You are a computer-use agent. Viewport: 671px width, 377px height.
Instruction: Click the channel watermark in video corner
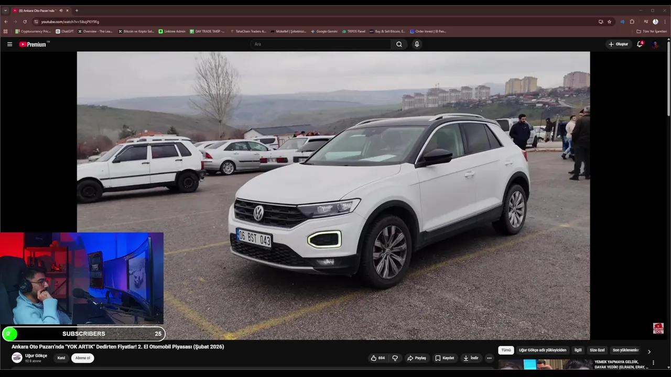[658, 328]
